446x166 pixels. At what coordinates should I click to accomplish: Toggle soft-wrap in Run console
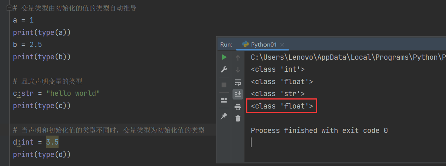pyautogui.click(x=238, y=82)
